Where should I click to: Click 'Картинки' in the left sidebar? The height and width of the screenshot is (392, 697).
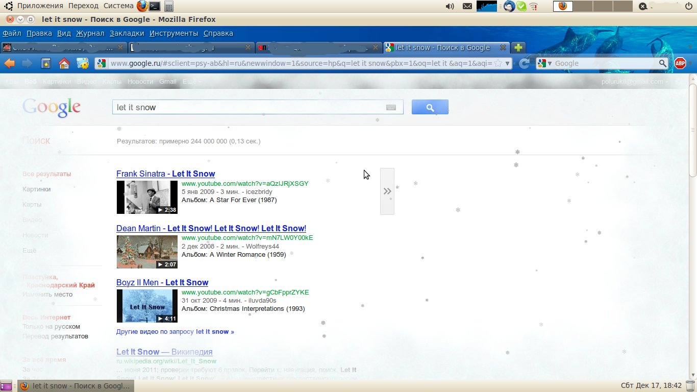tap(37, 189)
